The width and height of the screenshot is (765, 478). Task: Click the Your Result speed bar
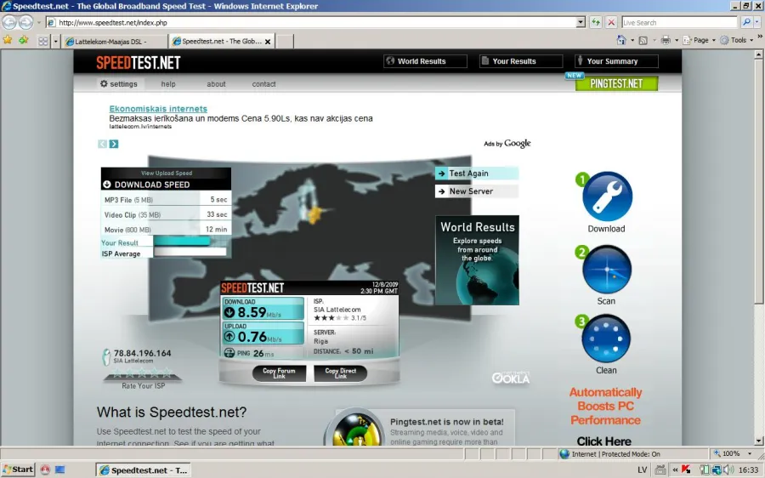tap(182, 242)
